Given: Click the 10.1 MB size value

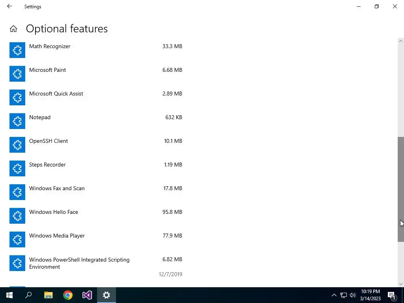Looking at the screenshot, I should click(x=173, y=141).
